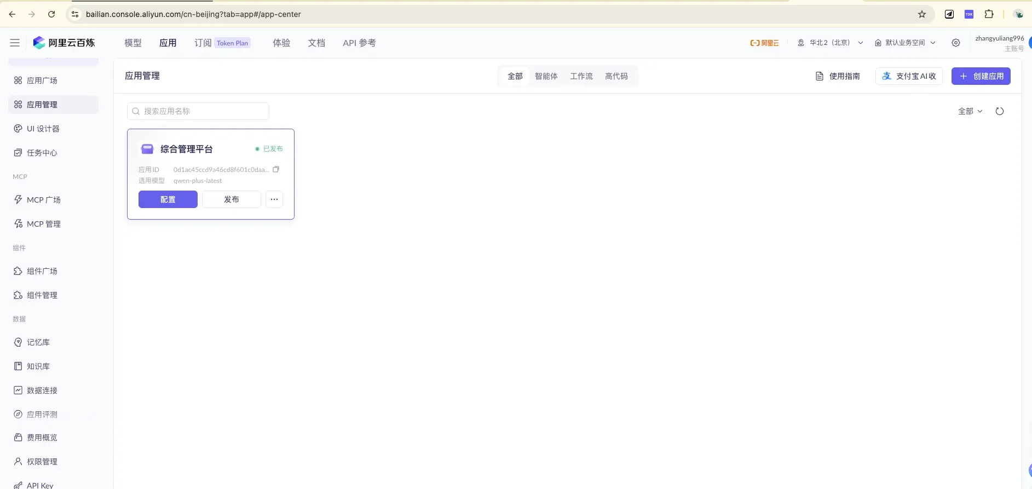Open 数据连接 in the sidebar
The image size is (1032, 489).
[53, 390]
